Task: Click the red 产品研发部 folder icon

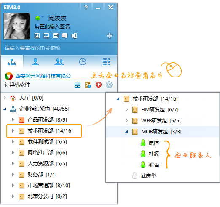Action: point(21,120)
